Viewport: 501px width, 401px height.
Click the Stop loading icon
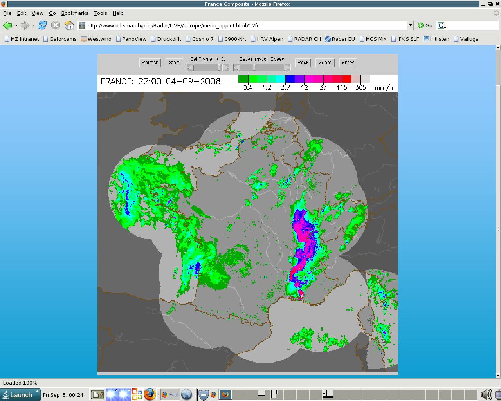[x=56, y=25]
